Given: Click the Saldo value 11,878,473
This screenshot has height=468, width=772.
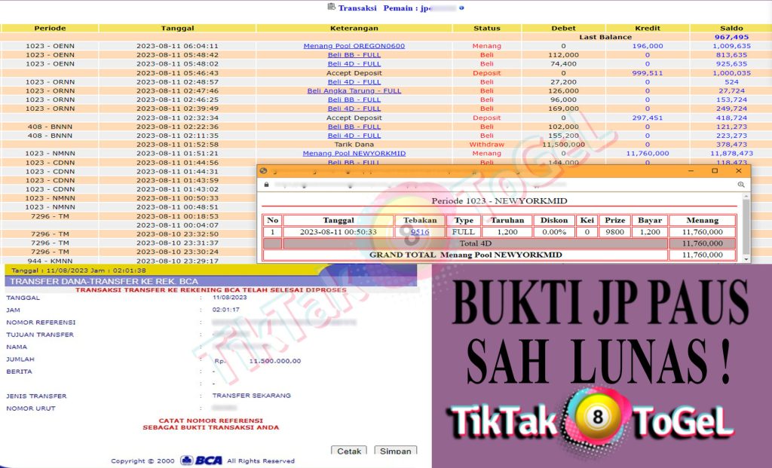Looking at the screenshot, I should [x=731, y=153].
